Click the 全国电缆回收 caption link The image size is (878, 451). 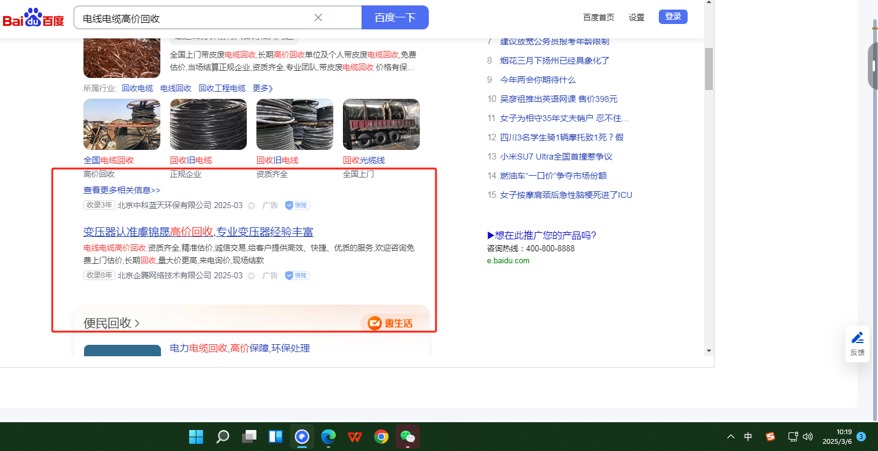point(109,160)
